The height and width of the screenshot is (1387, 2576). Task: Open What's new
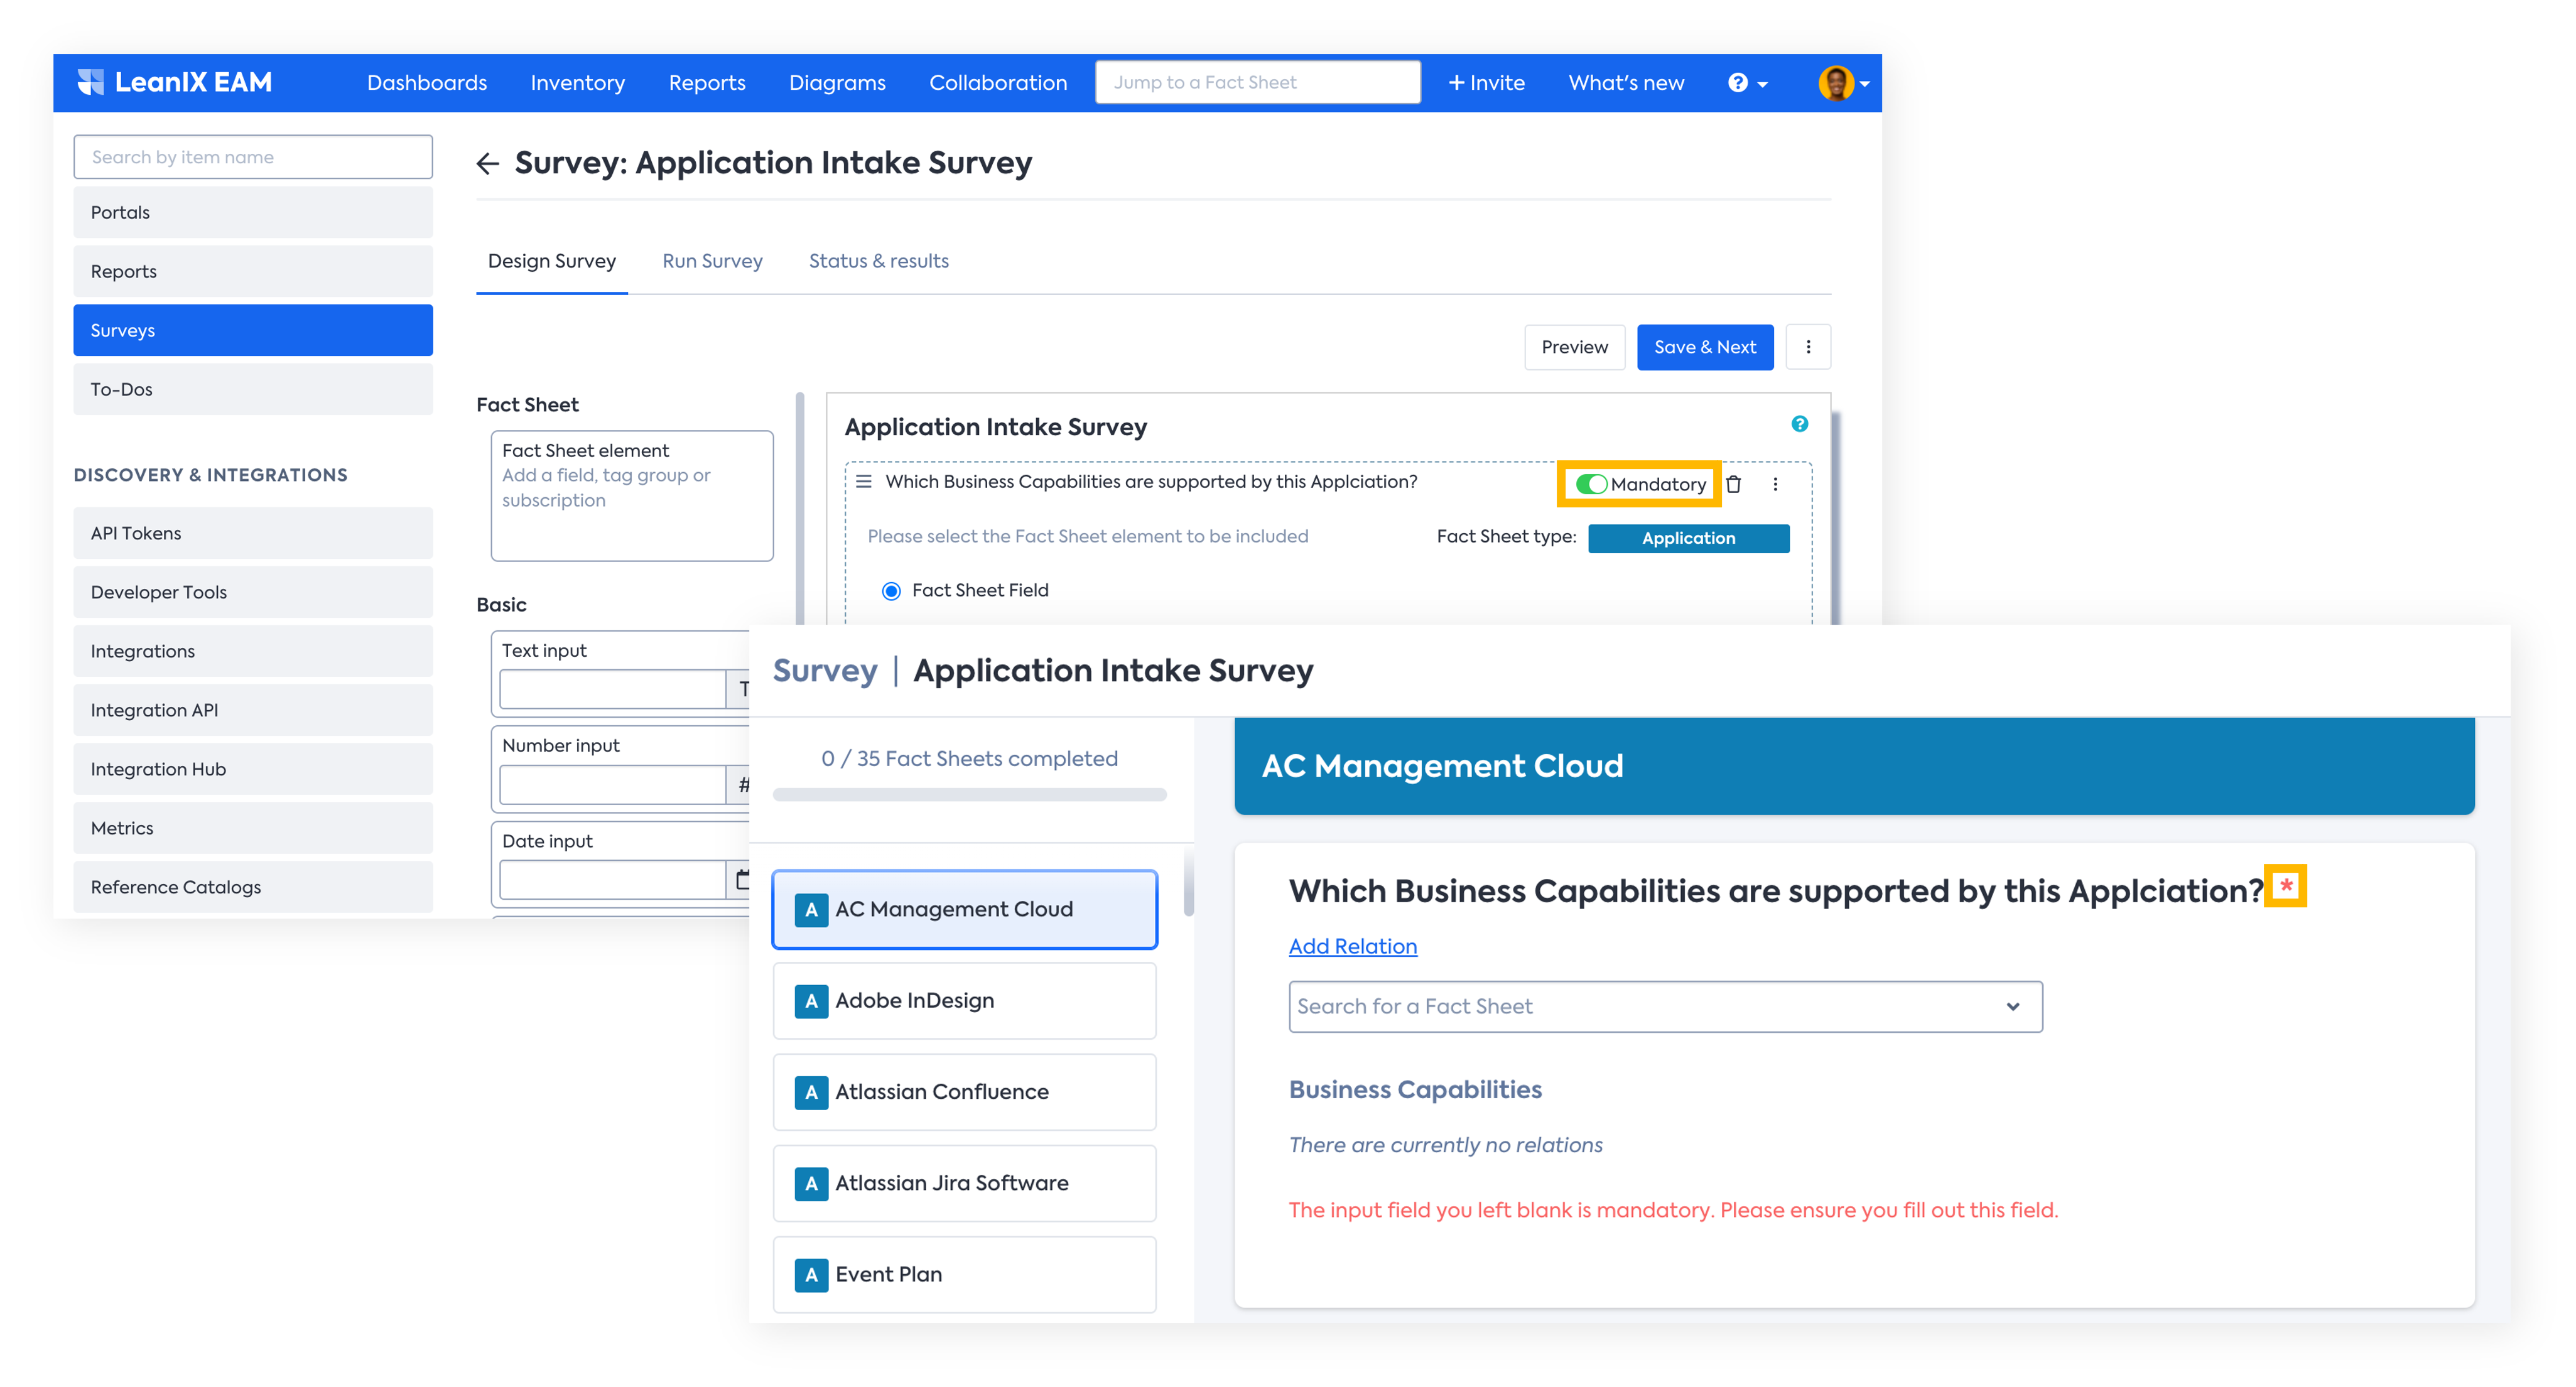point(1626,83)
